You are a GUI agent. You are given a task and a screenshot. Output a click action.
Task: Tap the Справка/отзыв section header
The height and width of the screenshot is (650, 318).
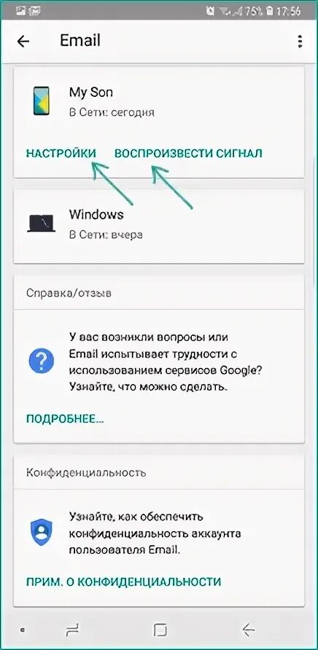point(69,293)
